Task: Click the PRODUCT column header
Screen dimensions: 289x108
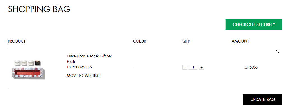Action: pos(17,41)
